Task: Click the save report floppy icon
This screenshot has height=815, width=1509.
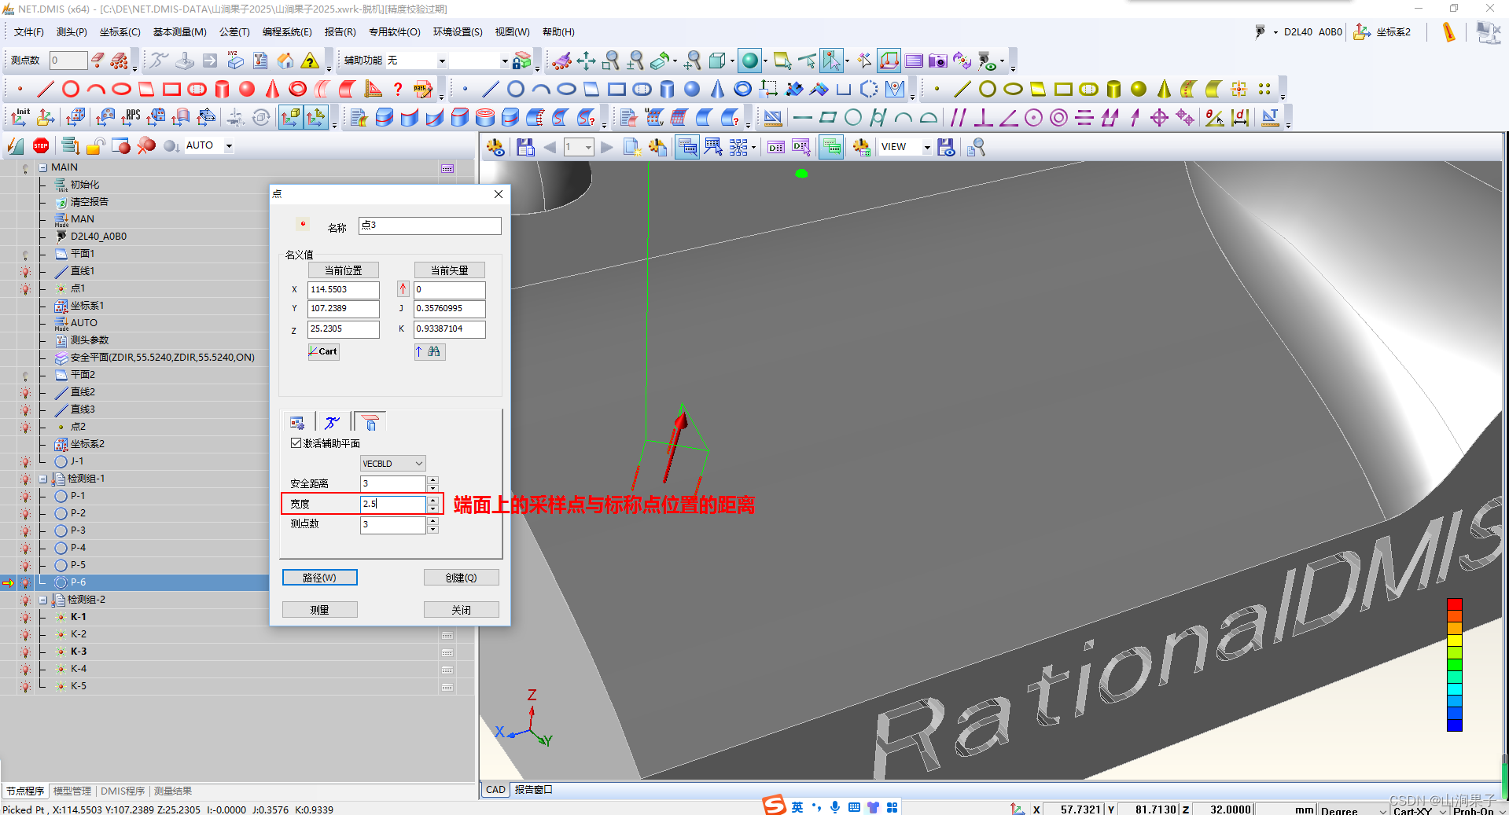Action: pyautogui.click(x=525, y=147)
